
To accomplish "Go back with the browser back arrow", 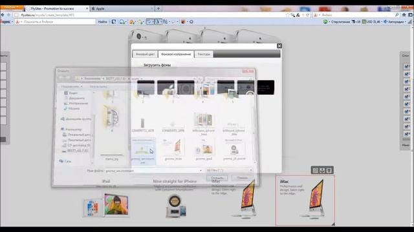I will tap(3, 15).
